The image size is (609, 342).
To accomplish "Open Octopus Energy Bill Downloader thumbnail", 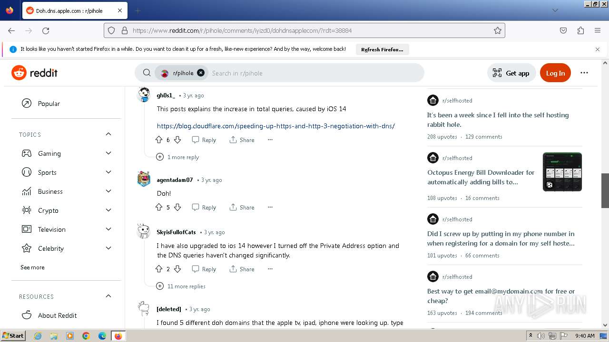I will click(x=562, y=172).
